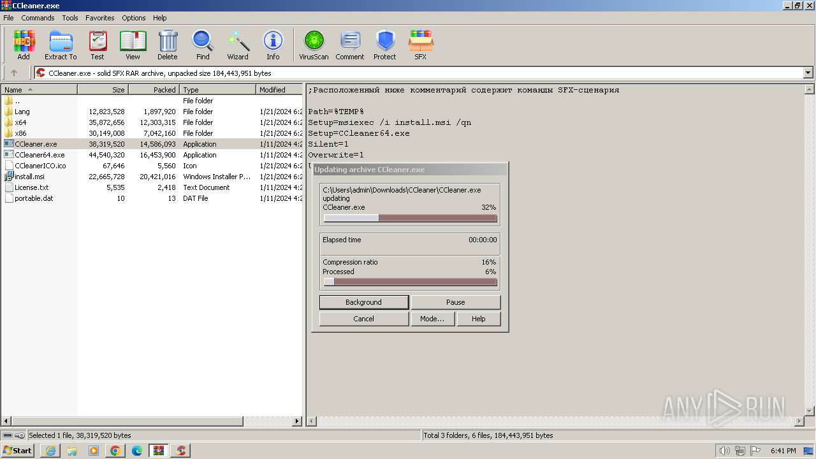816x459 pixels.
Task: Click the Mode... button
Action: (x=432, y=319)
